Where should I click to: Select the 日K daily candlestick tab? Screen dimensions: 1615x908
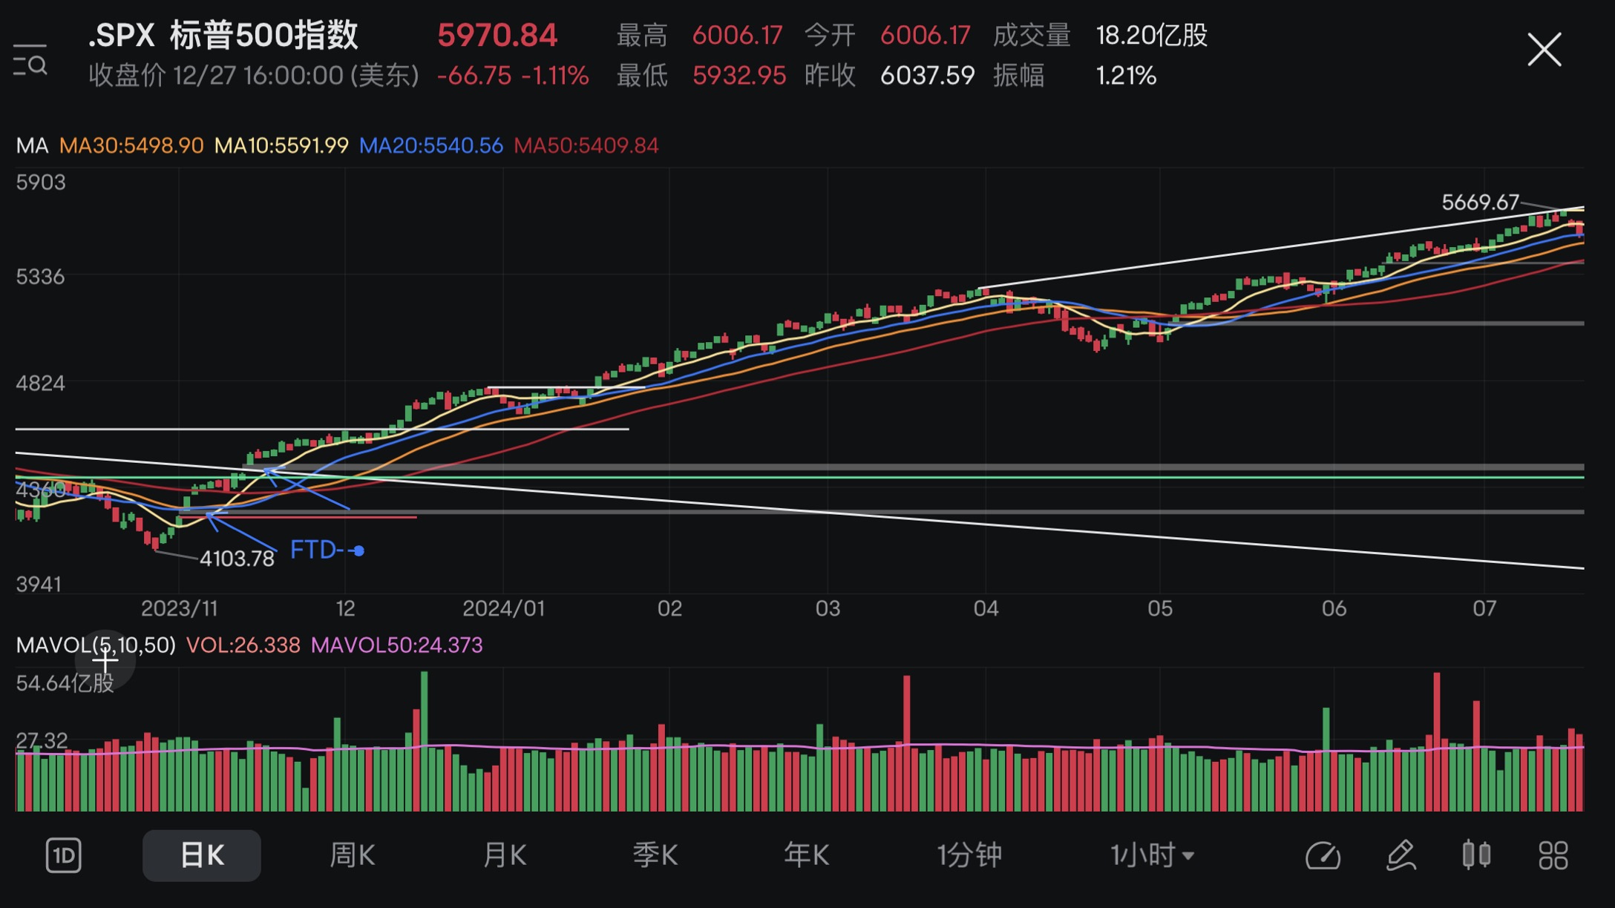pyautogui.click(x=202, y=855)
